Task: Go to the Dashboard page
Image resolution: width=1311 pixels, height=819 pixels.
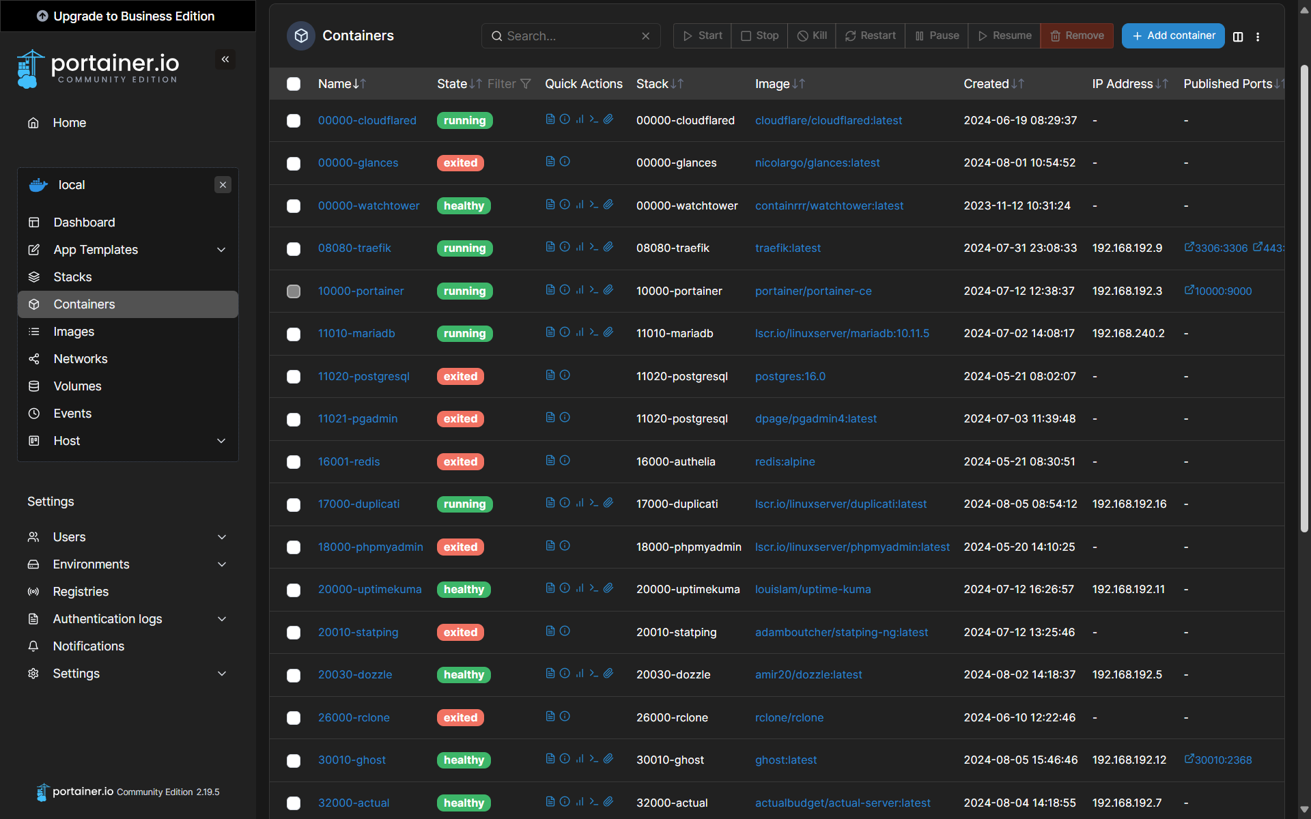Action: coord(128,222)
